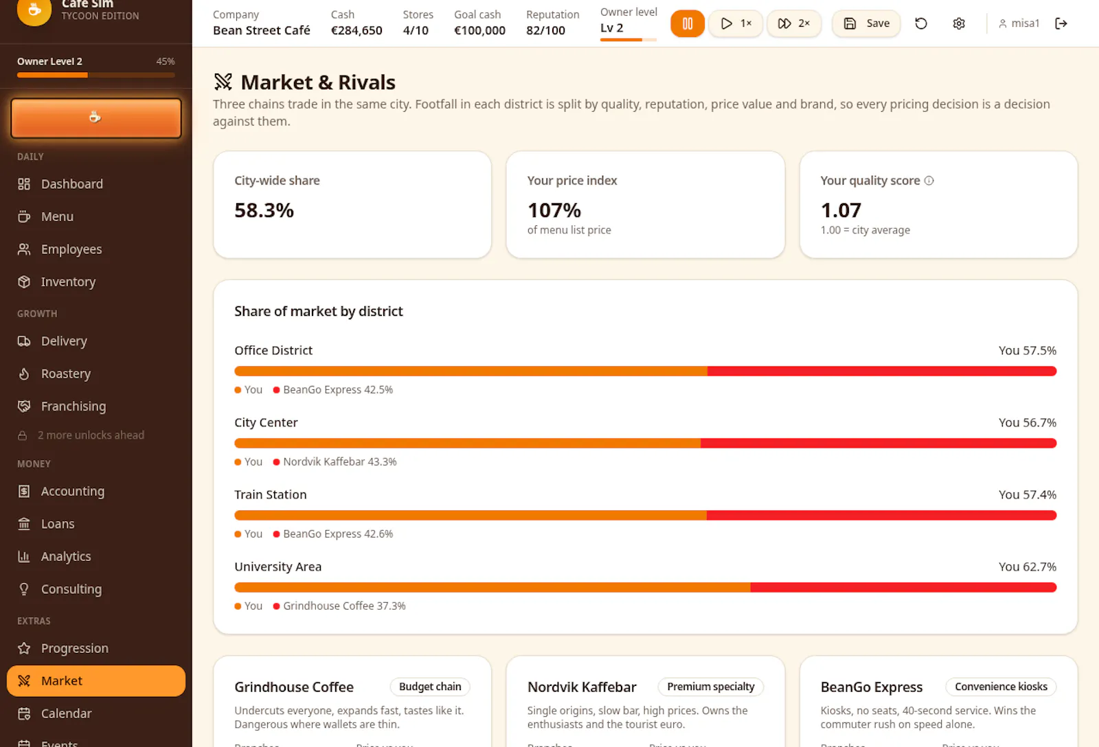Open the Dashboard page
1099x747 pixels.
[96, 184]
